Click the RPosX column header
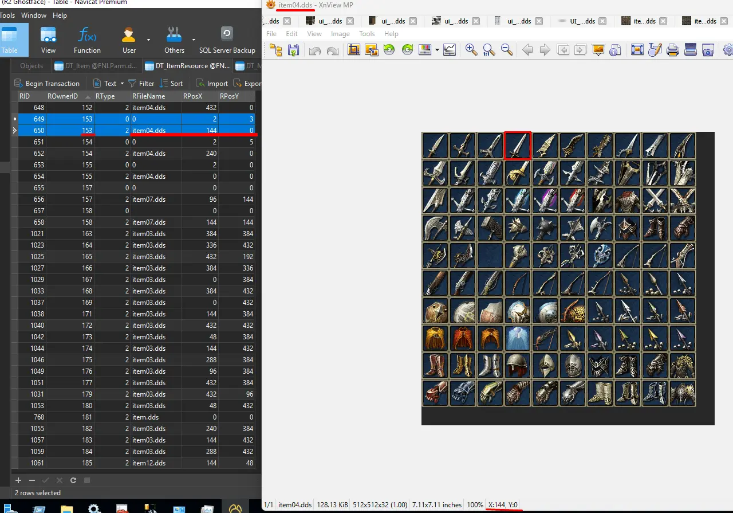This screenshot has width=733, height=513. (x=200, y=96)
